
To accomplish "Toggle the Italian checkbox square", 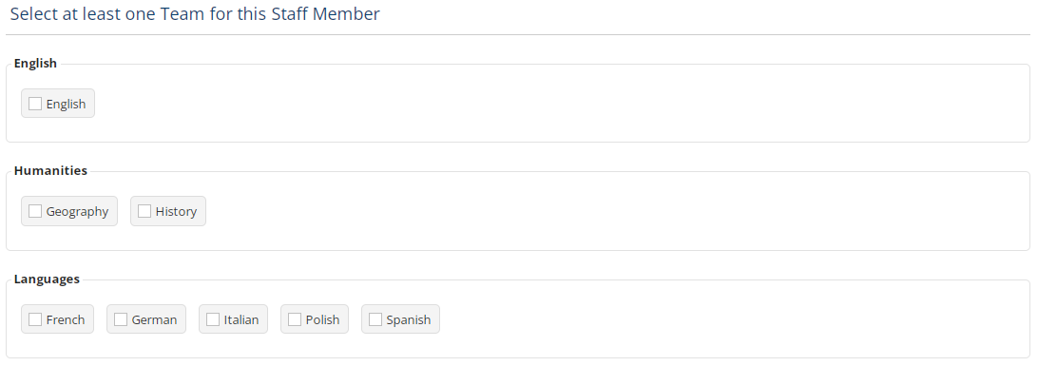I will point(213,319).
